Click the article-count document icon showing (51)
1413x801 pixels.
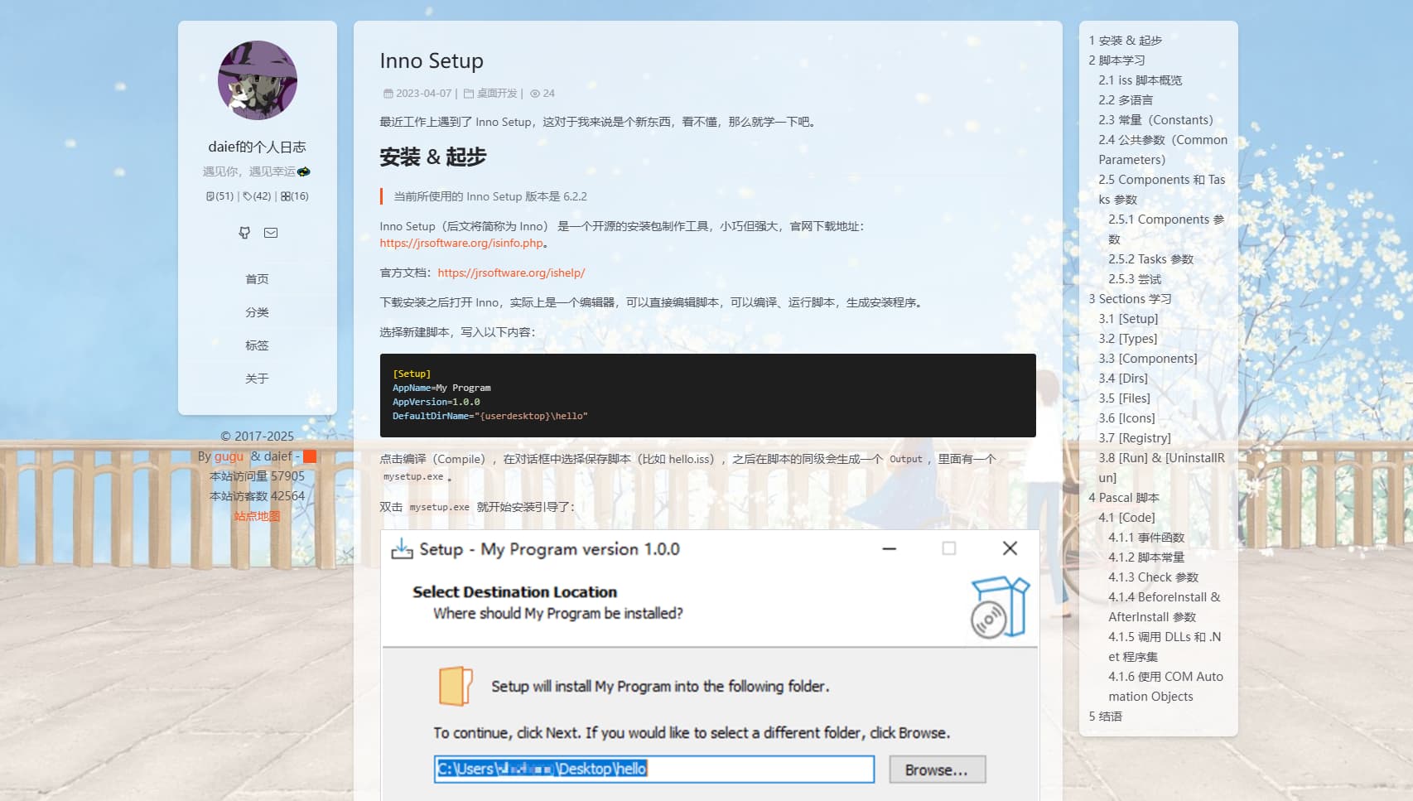click(210, 196)
